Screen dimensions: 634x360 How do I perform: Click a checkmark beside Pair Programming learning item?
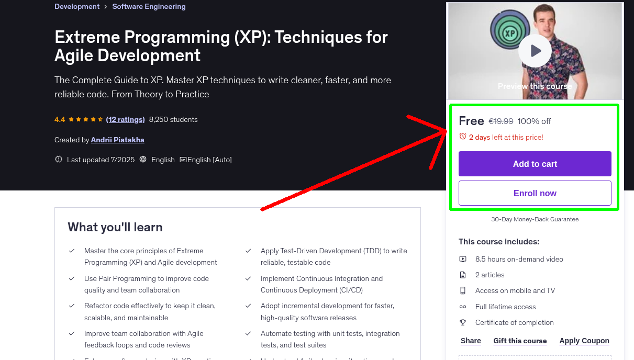(x=72, y=278)
